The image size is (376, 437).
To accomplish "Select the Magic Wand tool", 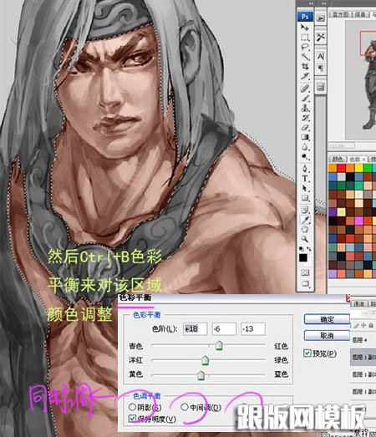I will pos(305,57).
